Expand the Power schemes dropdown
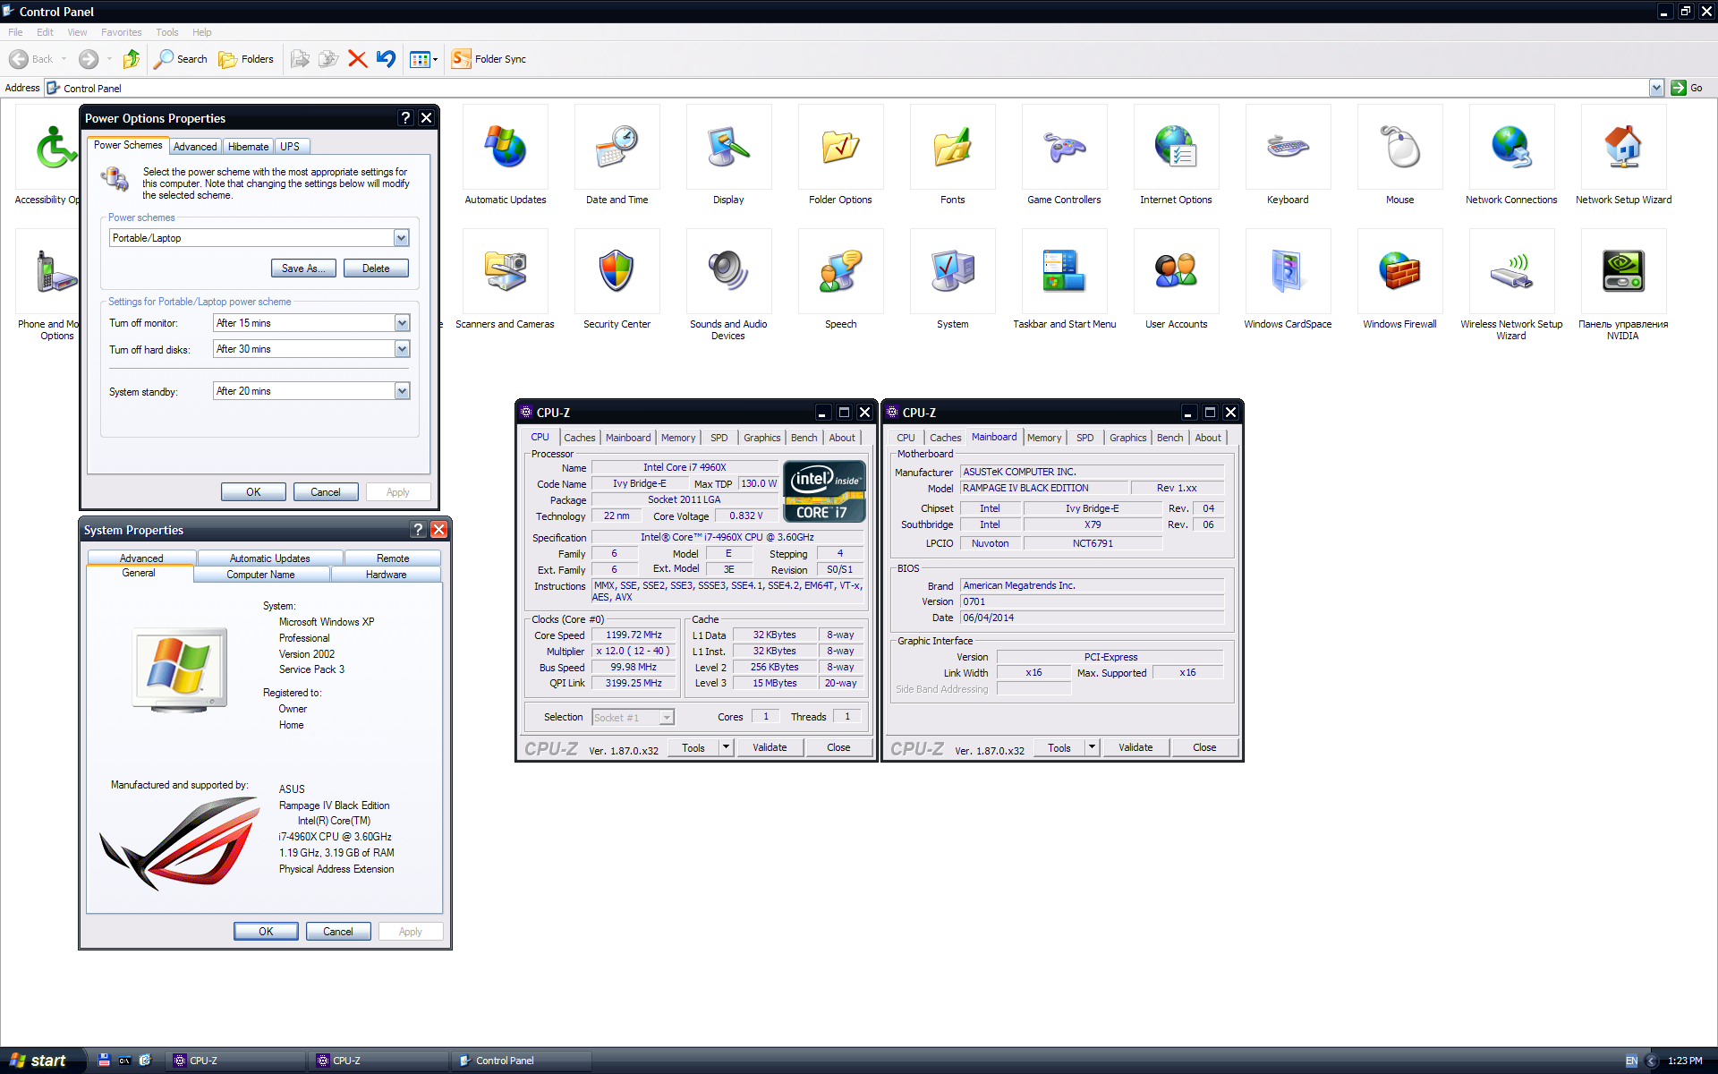The height and width of the screenshot is (1074, 1718). [401, 238]
